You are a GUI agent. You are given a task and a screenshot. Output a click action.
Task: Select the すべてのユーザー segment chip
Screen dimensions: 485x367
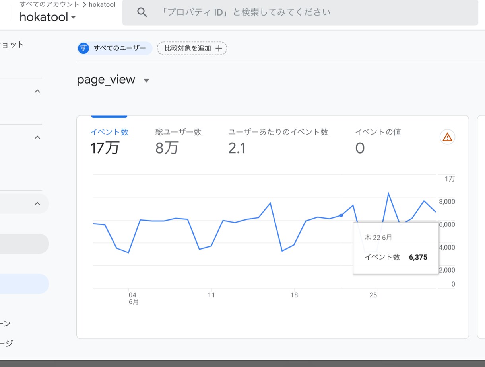tap(115, 48)
